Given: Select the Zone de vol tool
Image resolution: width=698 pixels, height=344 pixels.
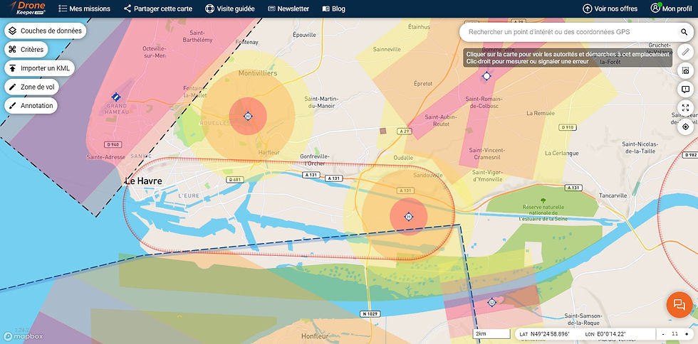Looking at the screenshot, I should (x=31, y=87).
